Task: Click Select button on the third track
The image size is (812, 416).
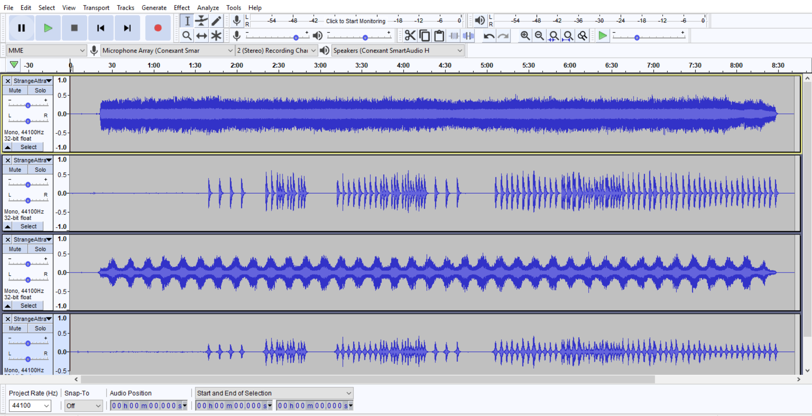Action: 28,306
